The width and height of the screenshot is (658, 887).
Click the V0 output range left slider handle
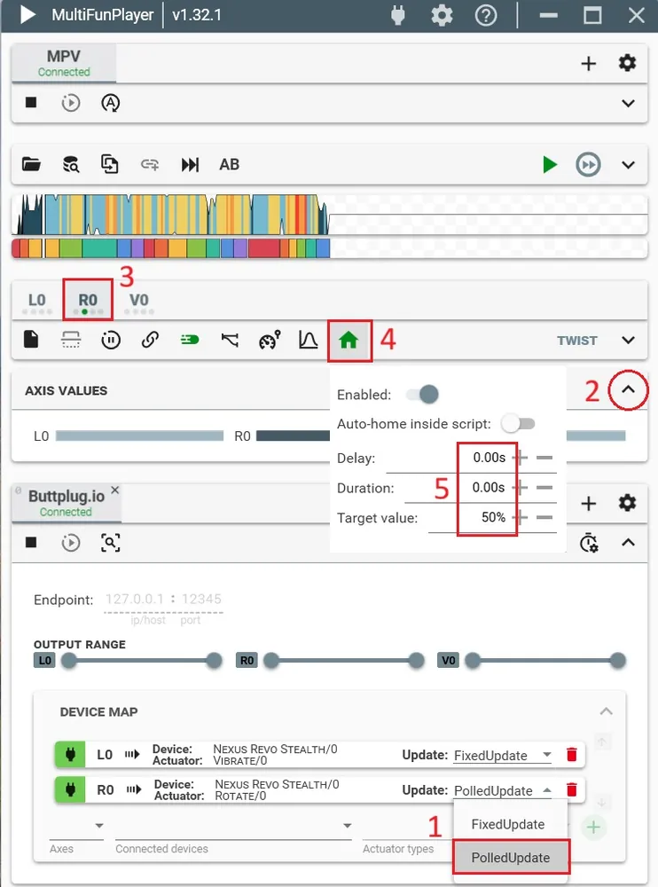pyautogui.click(x=473, y=660)
